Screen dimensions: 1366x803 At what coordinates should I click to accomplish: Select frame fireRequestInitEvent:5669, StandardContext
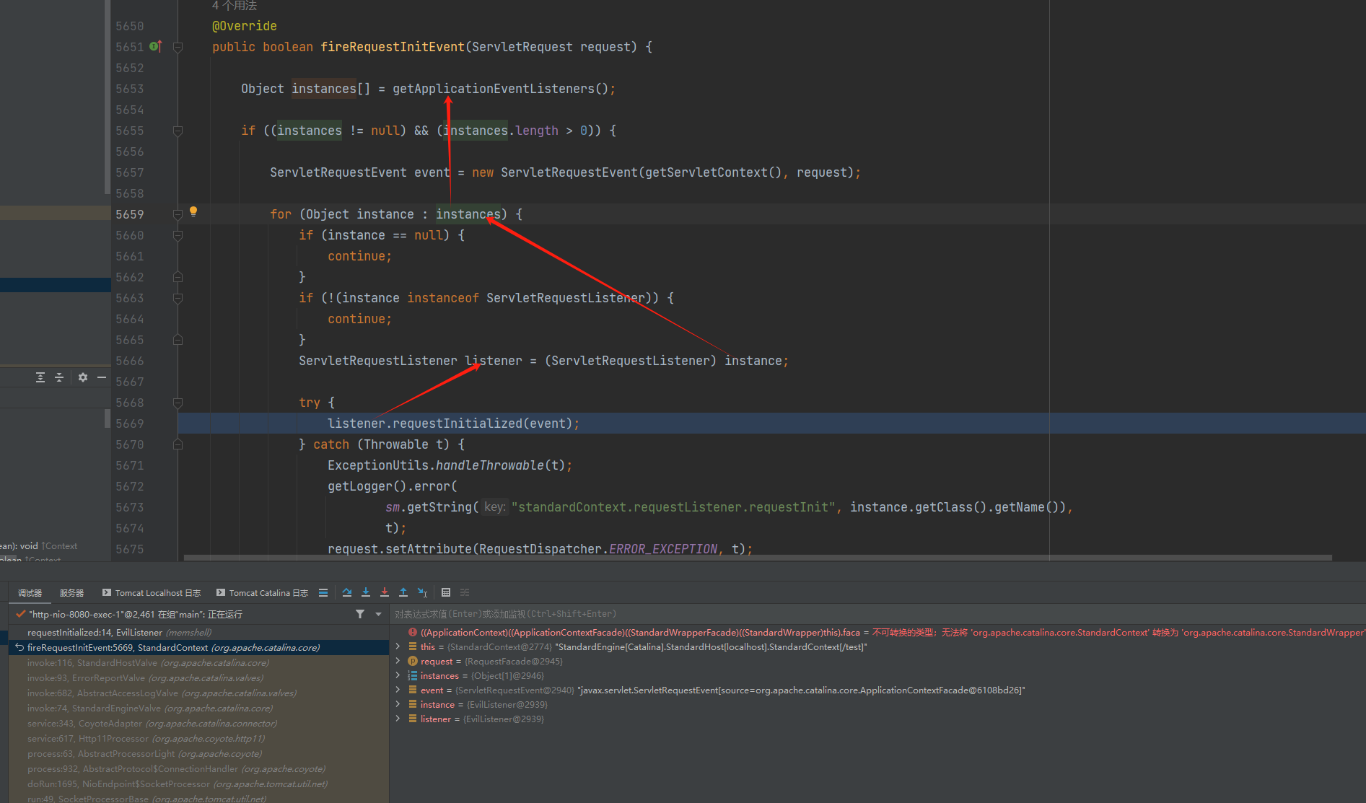[x=198, y=647]
